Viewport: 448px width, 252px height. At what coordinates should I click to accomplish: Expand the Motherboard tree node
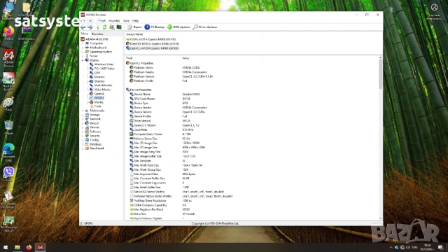click(83, 48)
